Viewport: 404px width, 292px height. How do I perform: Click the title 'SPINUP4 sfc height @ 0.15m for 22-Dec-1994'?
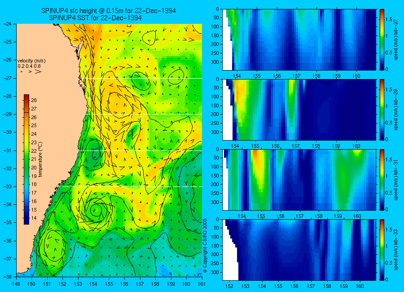click(x=109, y=11)
